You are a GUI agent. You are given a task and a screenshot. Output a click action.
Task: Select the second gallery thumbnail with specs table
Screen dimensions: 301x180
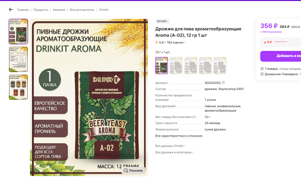pos(19,59)
